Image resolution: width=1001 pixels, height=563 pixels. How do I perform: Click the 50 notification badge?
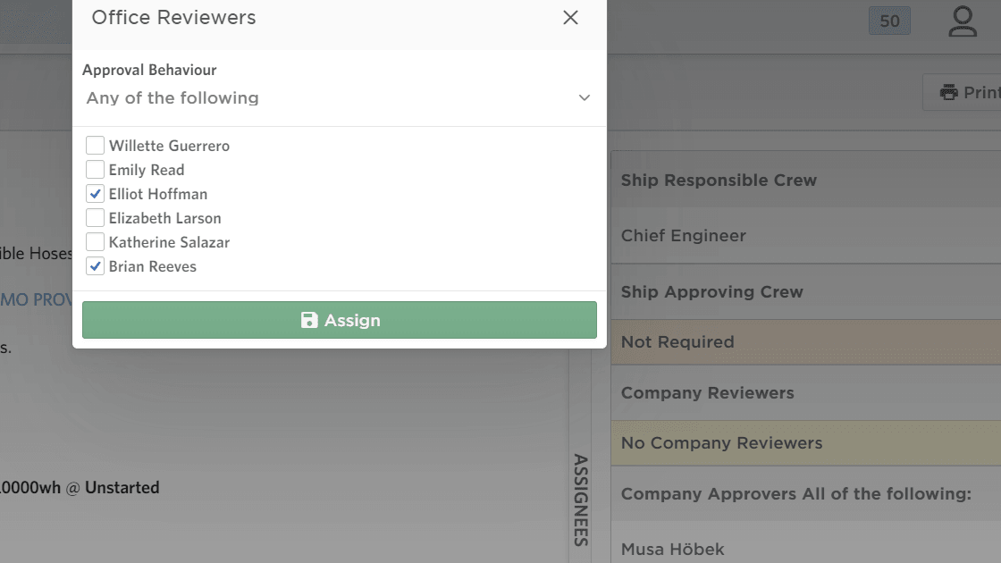coord(889,20)
